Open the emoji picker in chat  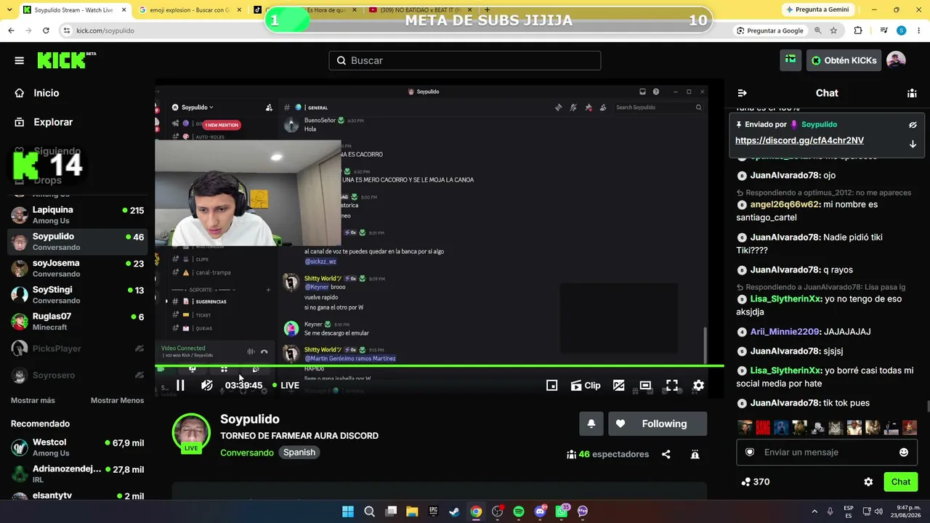click(904, 453)
